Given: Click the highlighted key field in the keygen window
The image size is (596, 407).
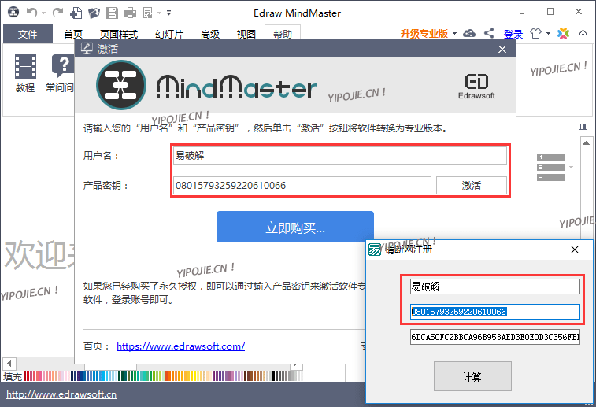Looking at the screenshot, I should (x=495, y=312).
